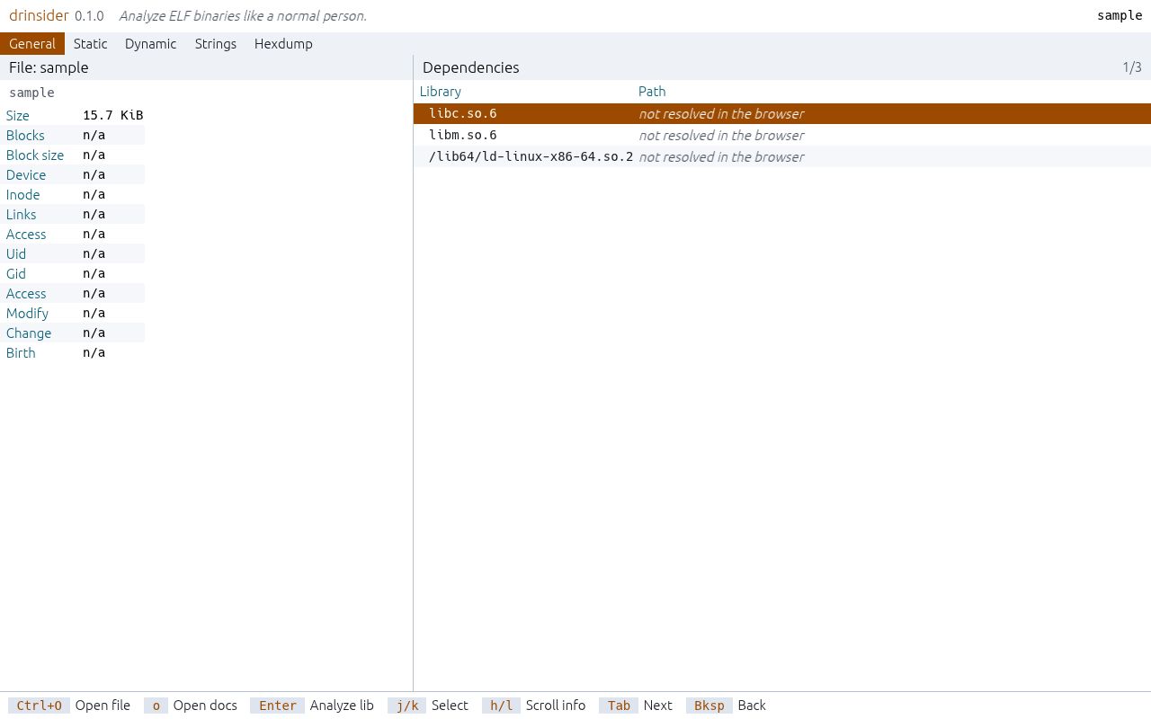
Task: Click the Dependencies panel heading
Action: (x=471, y=67)
